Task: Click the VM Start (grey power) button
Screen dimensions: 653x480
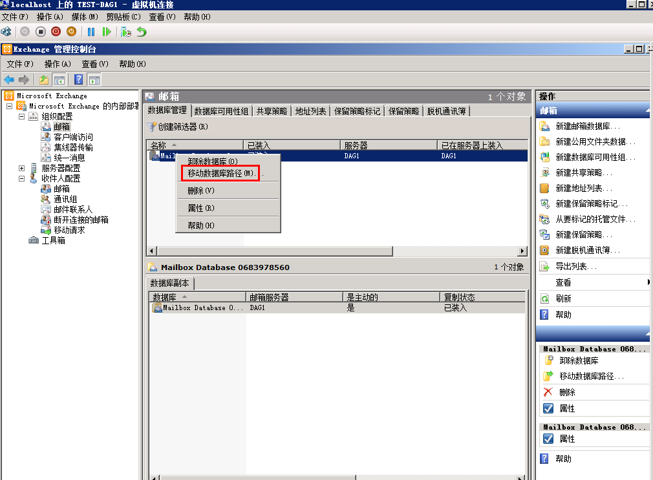Action: pyautogui.click(x=25, y=32)
